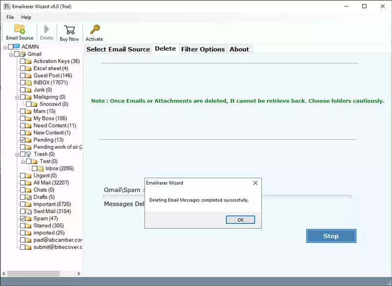Click the Drafts folder icon
The height and width of the screenshot is (286, 392).
point(28,197)
